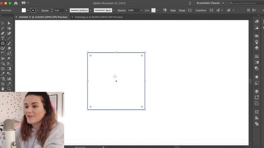
Task: Open the Discover lightbulb icon
Action: (190, 3)
